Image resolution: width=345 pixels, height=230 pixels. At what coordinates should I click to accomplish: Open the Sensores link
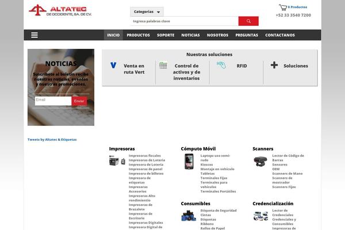point(279,164)
